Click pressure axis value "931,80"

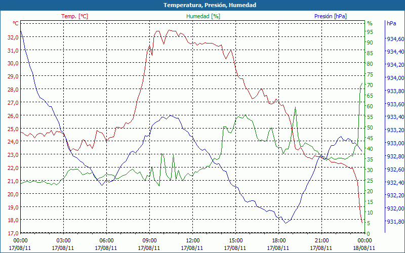tap(395, 222)
